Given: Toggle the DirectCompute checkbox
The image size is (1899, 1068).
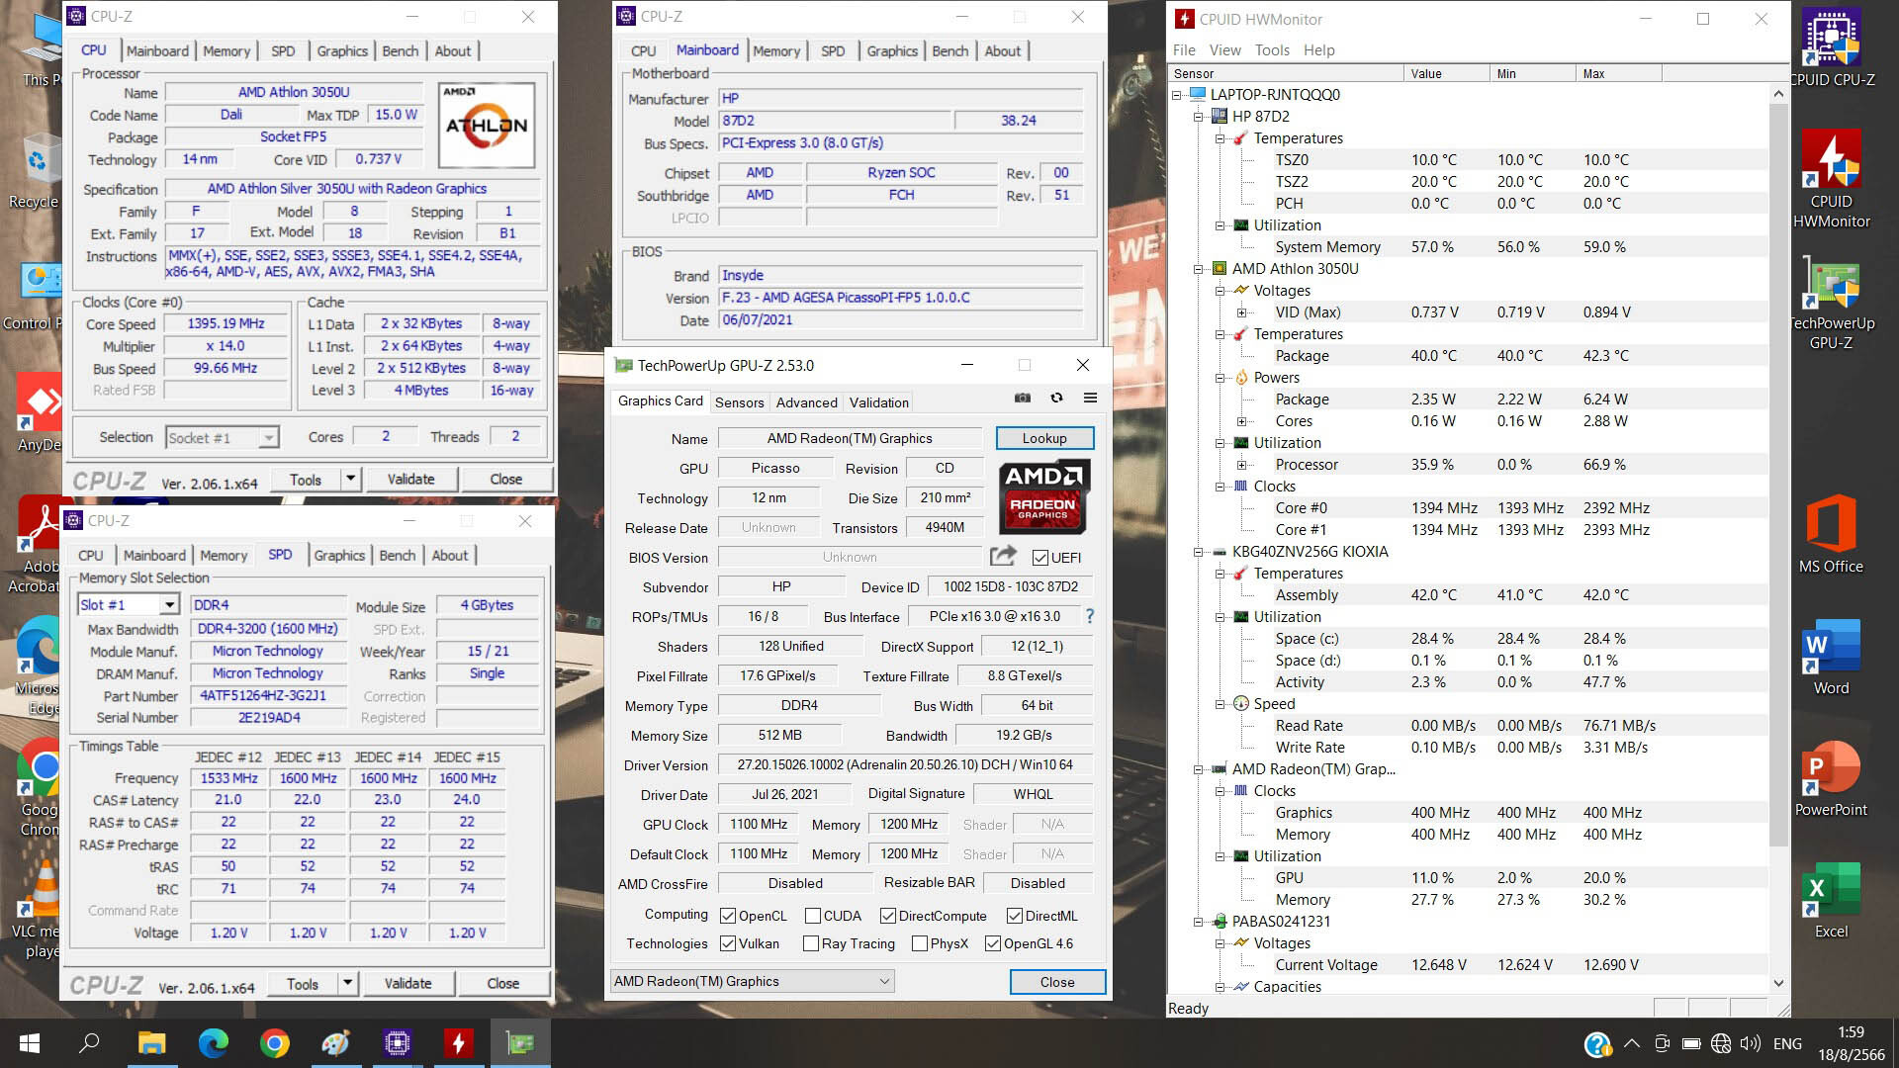Looking at the screenshot, I should click(x=888, y=916).
